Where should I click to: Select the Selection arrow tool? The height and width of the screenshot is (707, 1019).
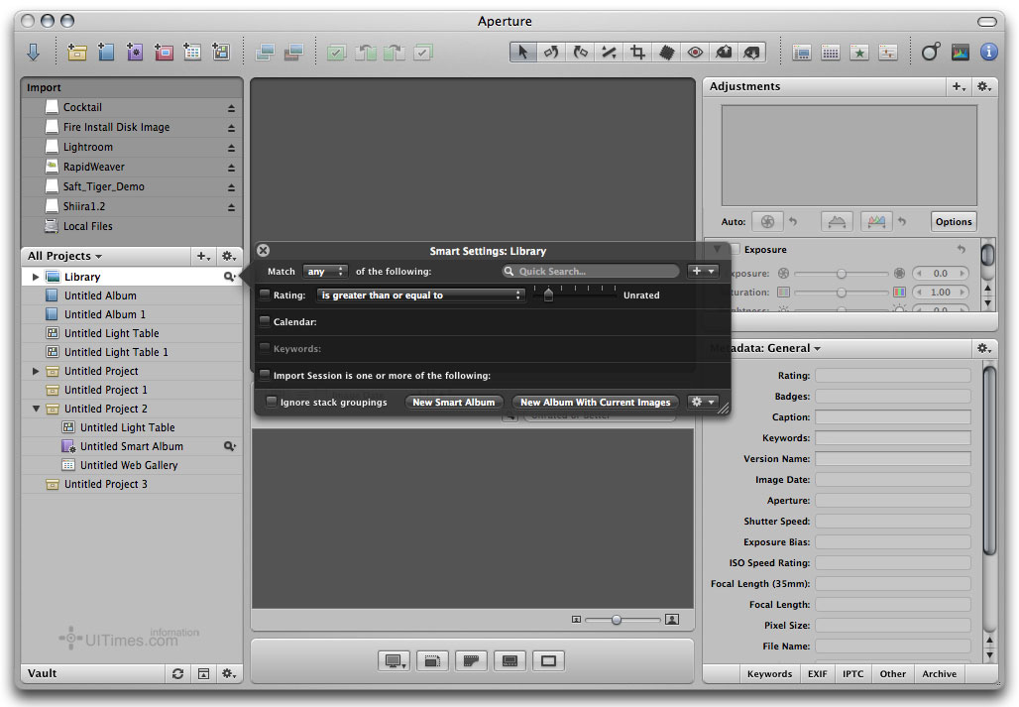coord(523,52)
